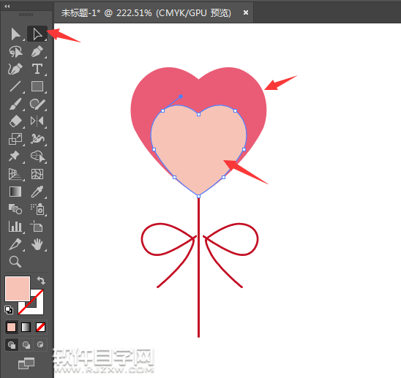
Task: Choose the Pen tool
Action: (x=37, y=51)
